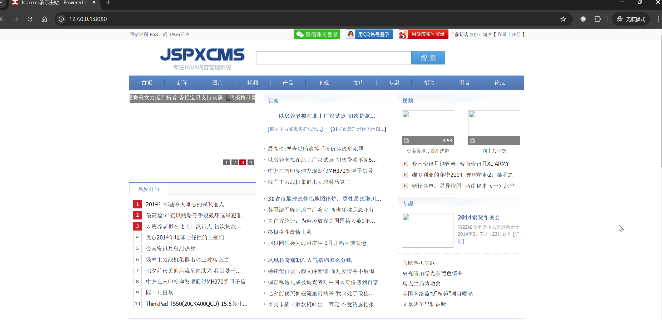Click the 搜索 search button

click(428, 58)
